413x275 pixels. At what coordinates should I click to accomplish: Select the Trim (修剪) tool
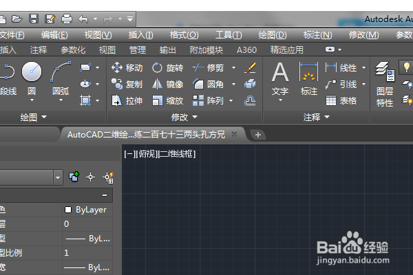click(x=209, y=67)
